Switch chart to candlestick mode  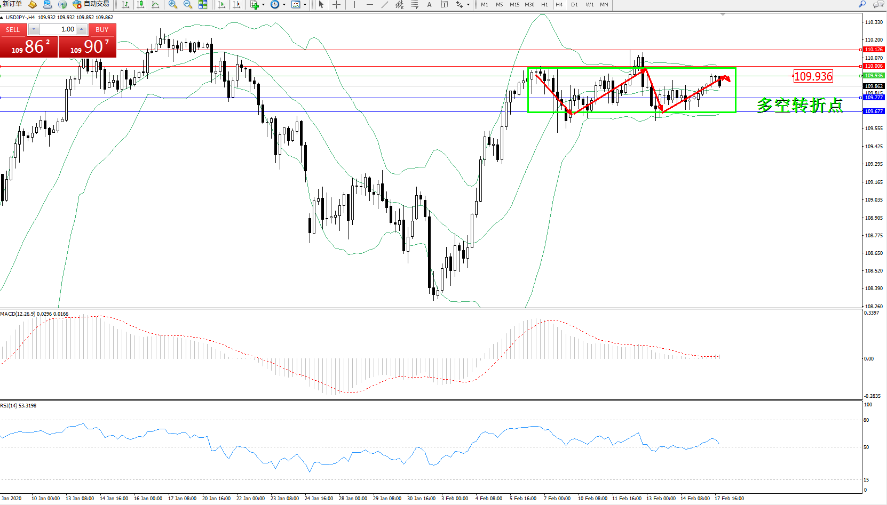(x=140, y=4)
